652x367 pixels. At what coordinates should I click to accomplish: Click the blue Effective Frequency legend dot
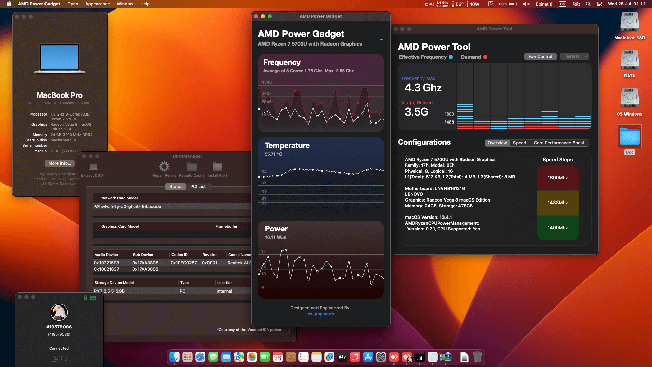coord(451,57)
